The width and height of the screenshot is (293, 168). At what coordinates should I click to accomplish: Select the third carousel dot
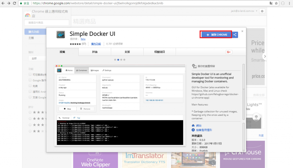coord(121,60)
